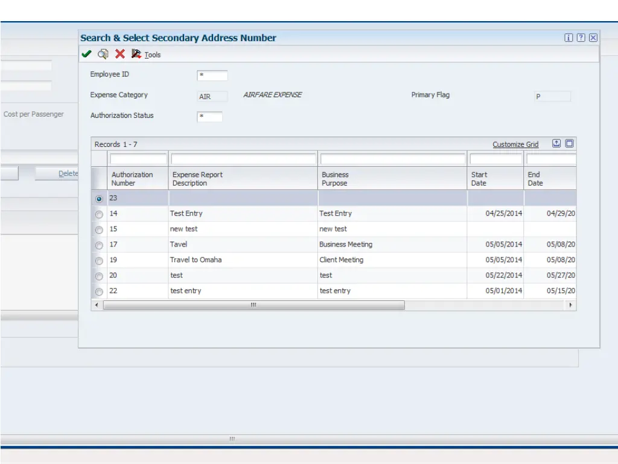Click the 'test entry' description cell
Image resolution: width=618 pixels, height=464 pixels.
pos(243,291)
